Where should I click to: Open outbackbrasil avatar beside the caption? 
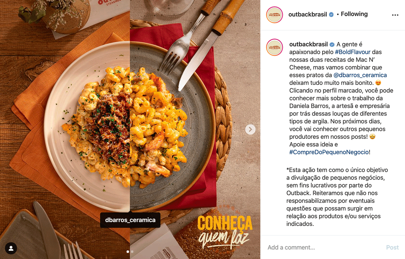pyautogui.click(x=274, y=47)
